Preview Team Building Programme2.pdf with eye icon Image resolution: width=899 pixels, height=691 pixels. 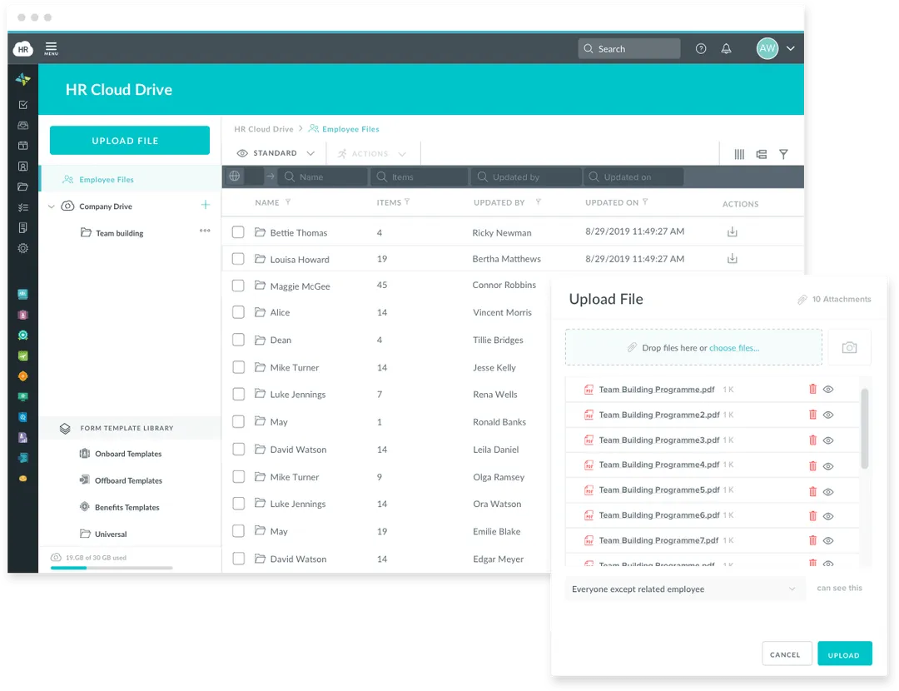(828, 415)
